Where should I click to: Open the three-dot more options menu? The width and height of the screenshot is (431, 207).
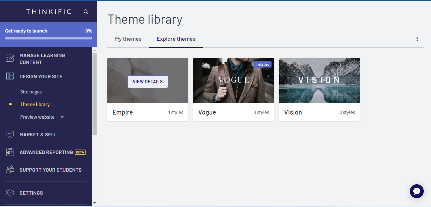(x=417, y=39)
